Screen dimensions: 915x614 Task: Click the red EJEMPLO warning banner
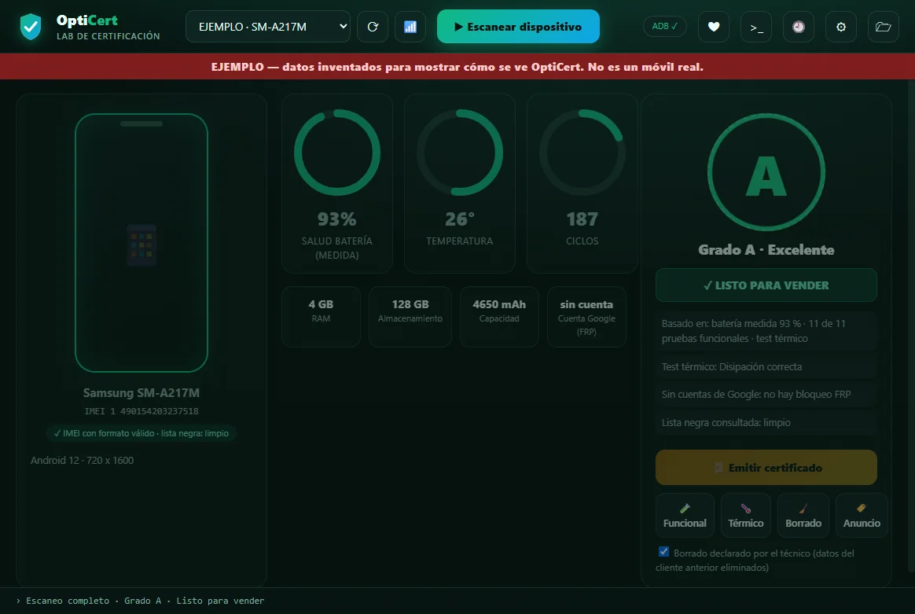(457, 67)
